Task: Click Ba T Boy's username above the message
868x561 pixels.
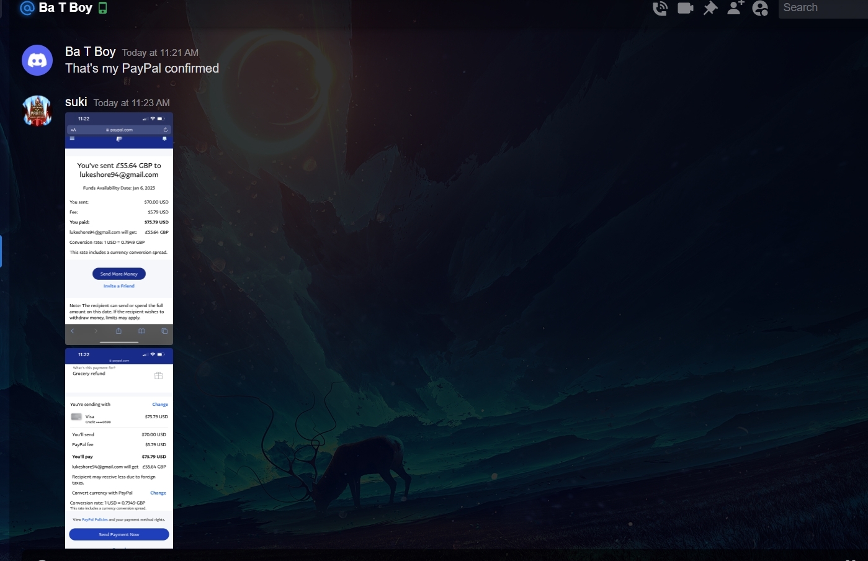Action: point(91,52)
